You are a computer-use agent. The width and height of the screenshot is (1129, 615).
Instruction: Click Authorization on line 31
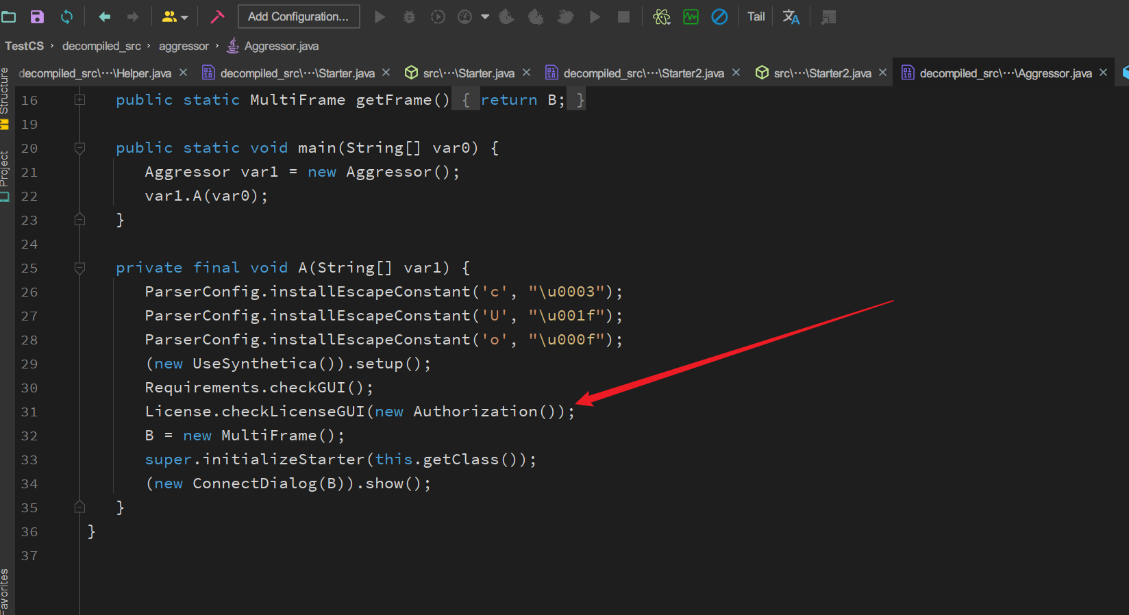pyautogui.click(x=475, y=412)
